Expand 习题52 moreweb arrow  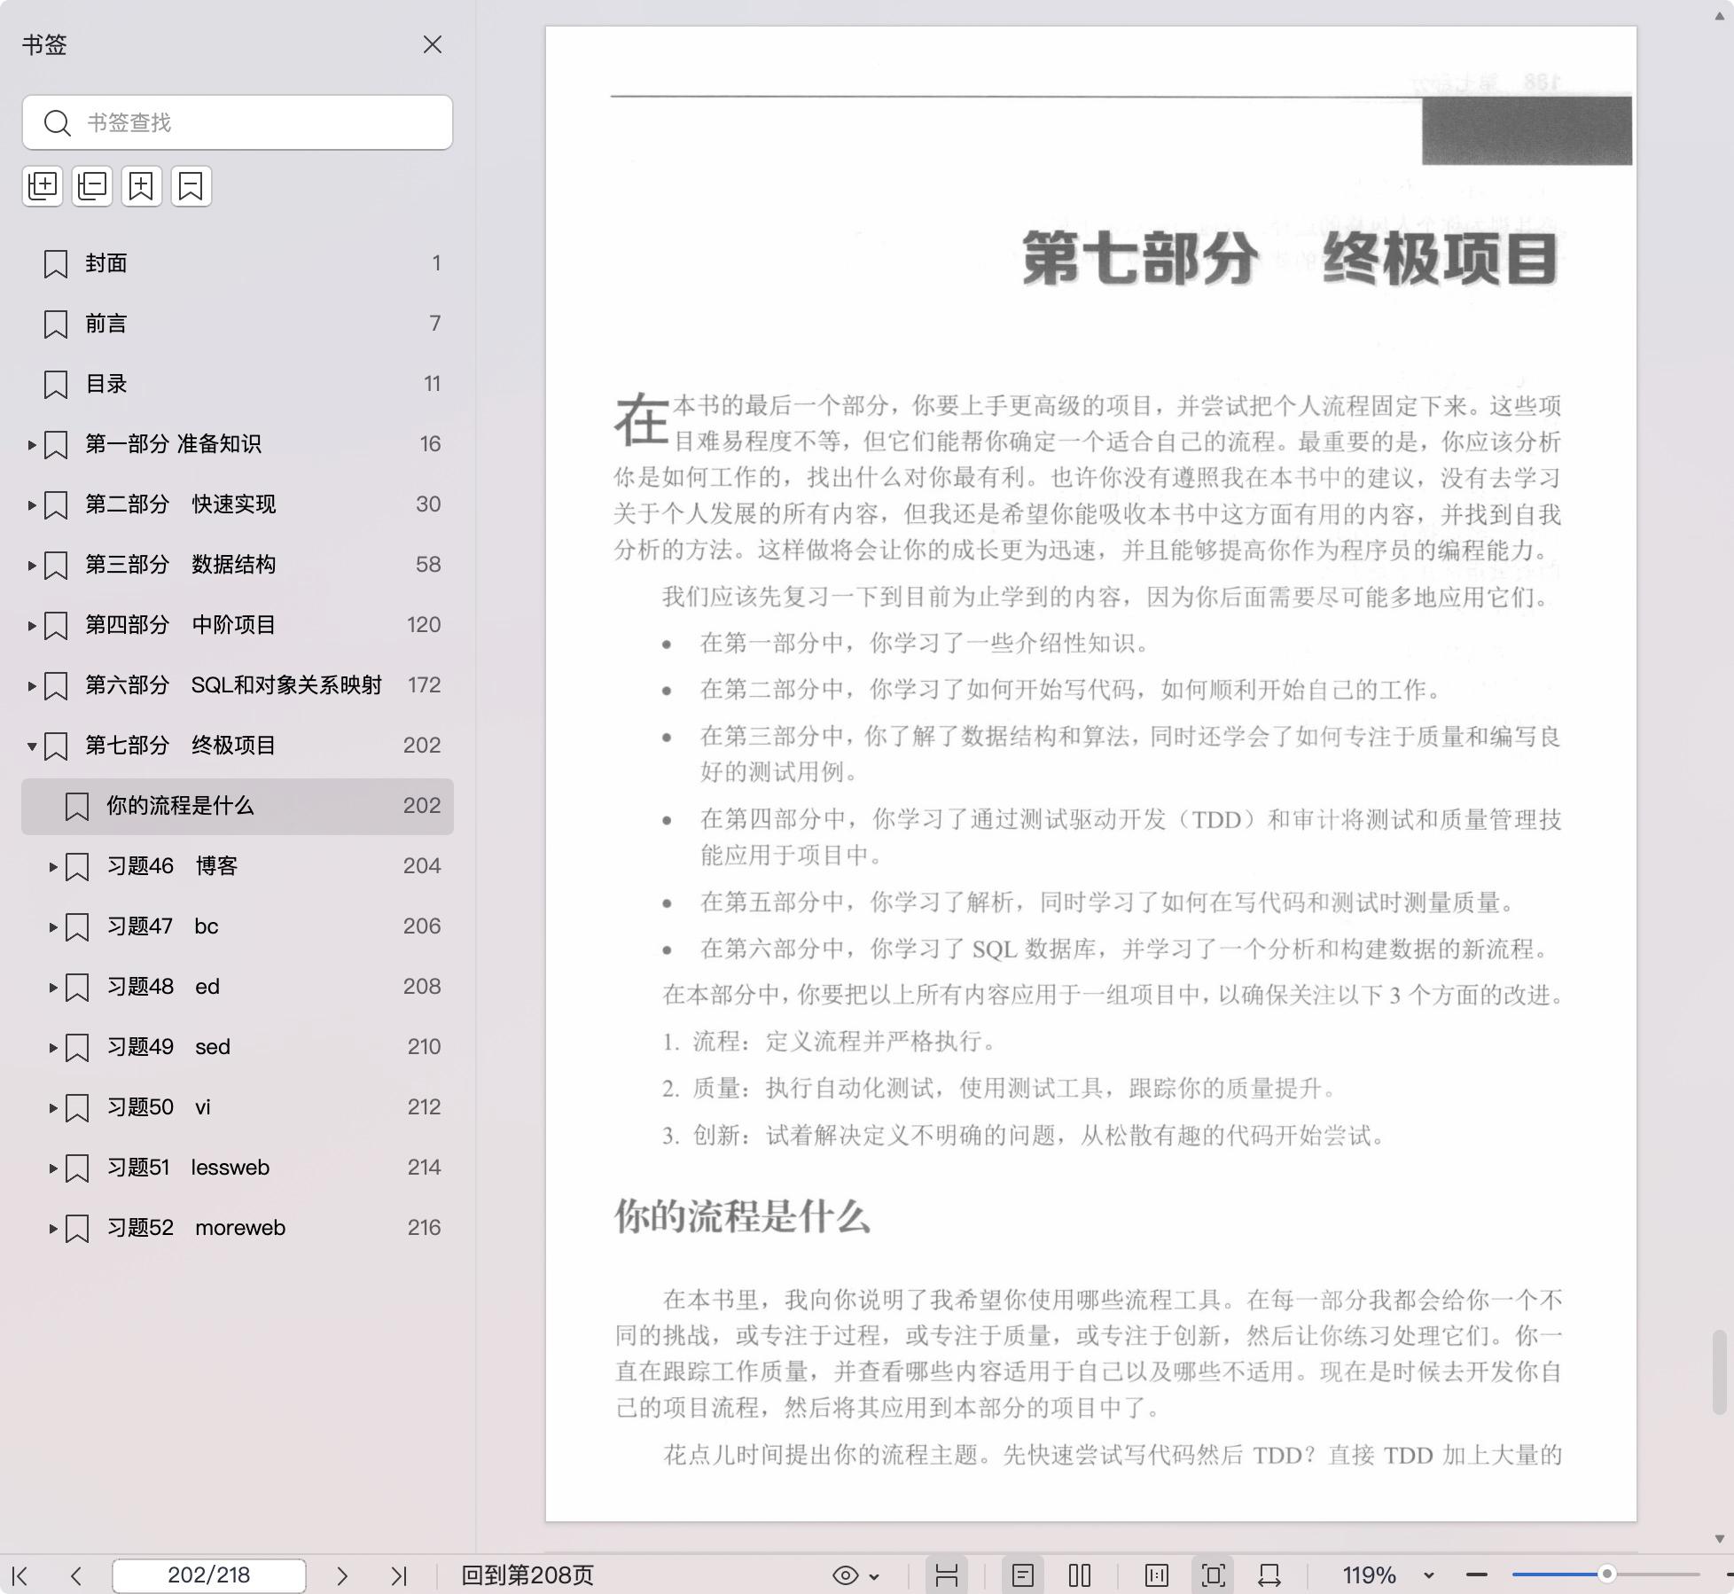coord(53,1228)
